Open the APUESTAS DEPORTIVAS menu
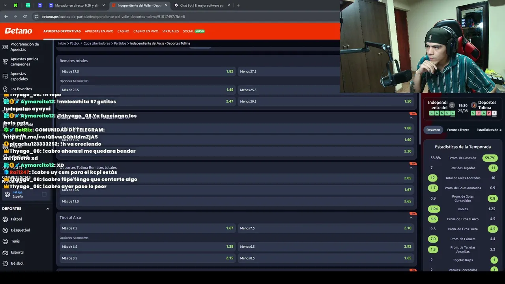Image resolution: width=505 pixels, height=284 pixels. coord(62,31)
